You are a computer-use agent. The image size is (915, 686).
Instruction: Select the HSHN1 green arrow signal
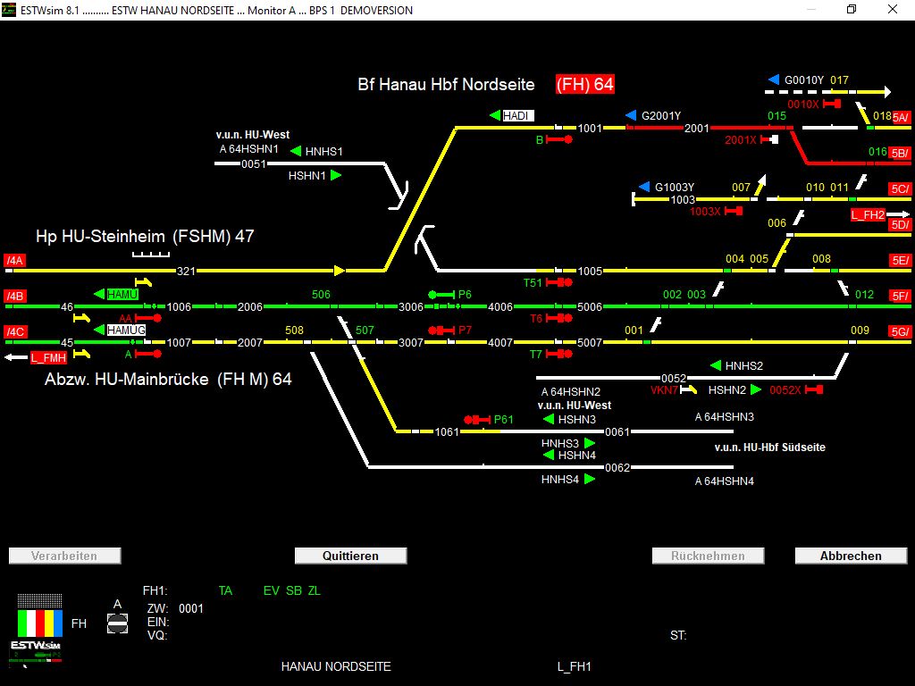point(334,175)
